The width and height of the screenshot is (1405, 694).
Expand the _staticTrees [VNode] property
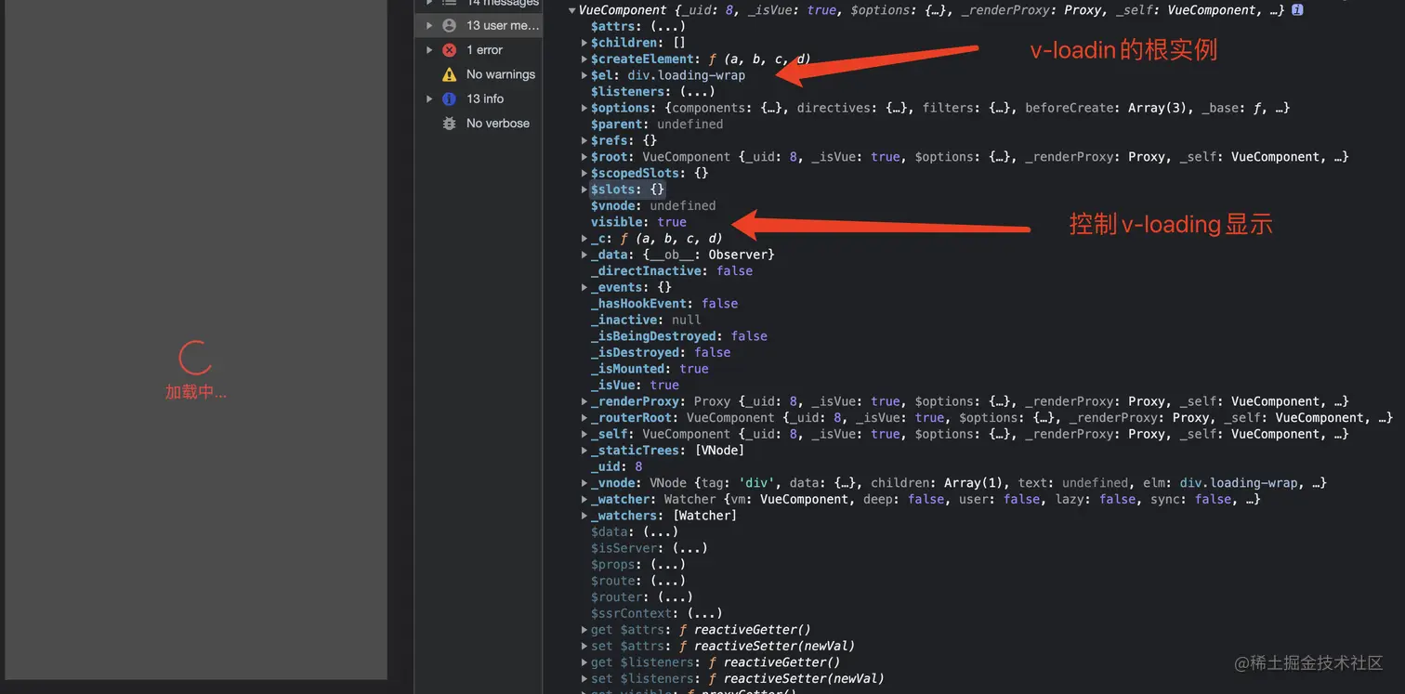coord(584,451)
